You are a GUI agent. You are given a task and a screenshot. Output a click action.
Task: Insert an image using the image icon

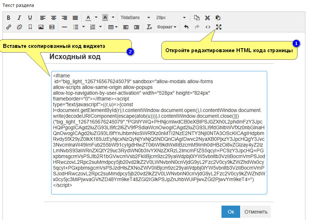point(41,27)
